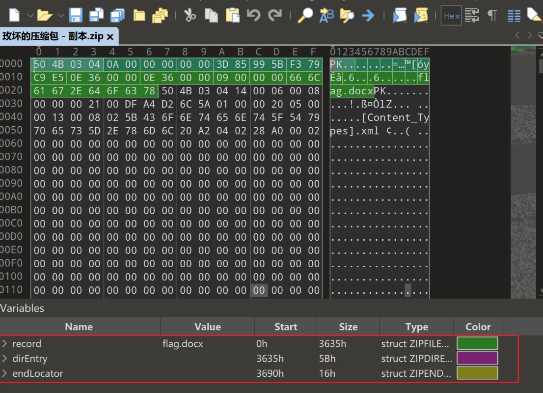Click the Name column header

[79, 327]
